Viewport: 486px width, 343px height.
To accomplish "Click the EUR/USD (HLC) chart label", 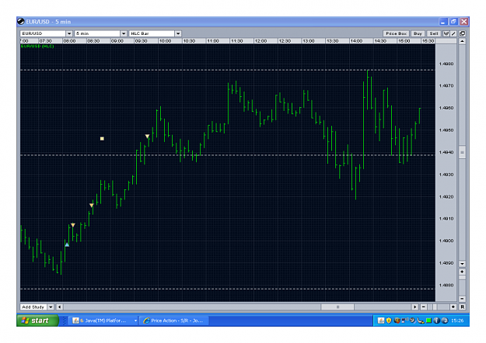I will (37, 46).
